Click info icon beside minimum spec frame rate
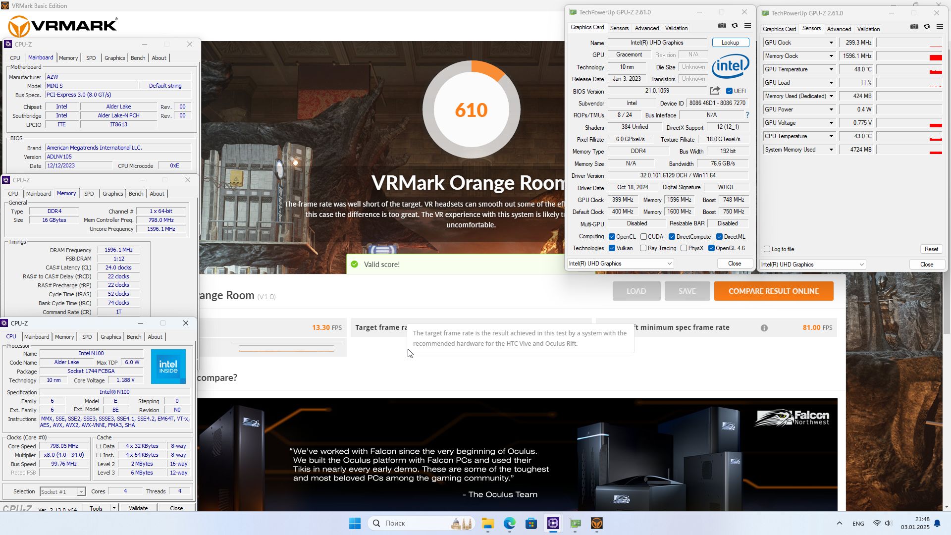This screenshot has height=535, width=951. (x=764, y=328)
